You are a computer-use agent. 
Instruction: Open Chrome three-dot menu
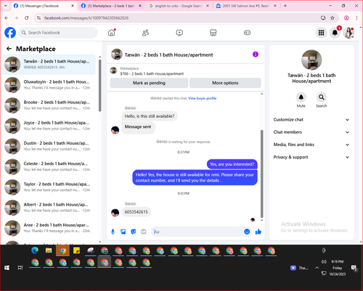(356, 17)
